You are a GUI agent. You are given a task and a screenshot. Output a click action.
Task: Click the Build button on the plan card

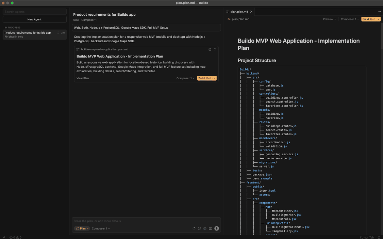pyautogui.click(x=204, y=78)
